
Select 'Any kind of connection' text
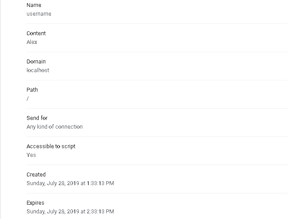point(54,127)
